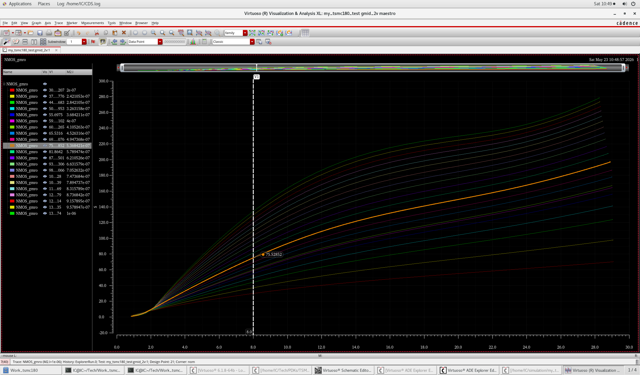The image size is (640, 375).
Task: Open the family plot mode dropdown
Action: [x=245, y=33]
